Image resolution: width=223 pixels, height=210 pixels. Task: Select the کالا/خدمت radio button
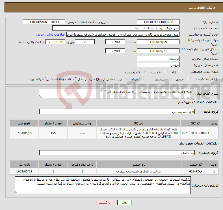point(144,72)
